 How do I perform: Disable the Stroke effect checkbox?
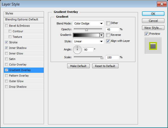(6, 42)
